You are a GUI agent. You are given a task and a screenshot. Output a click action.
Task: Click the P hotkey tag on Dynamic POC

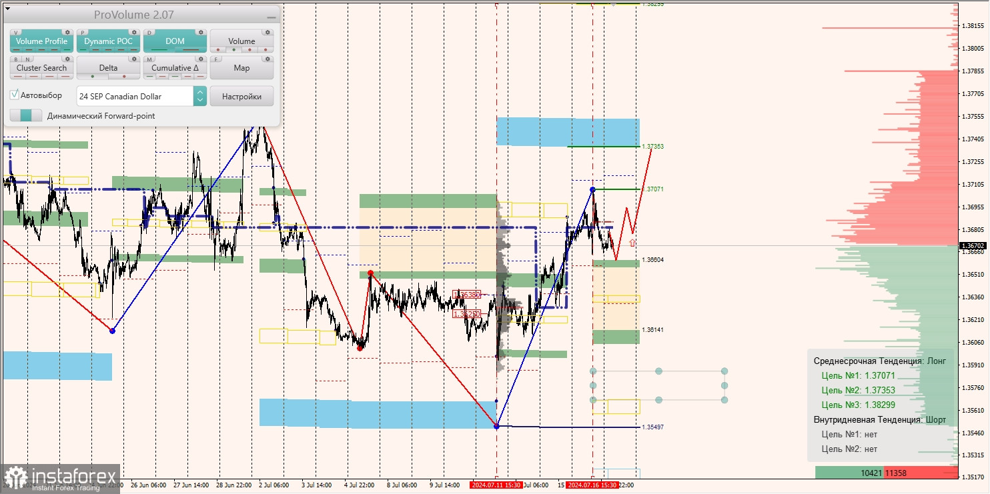83,33
